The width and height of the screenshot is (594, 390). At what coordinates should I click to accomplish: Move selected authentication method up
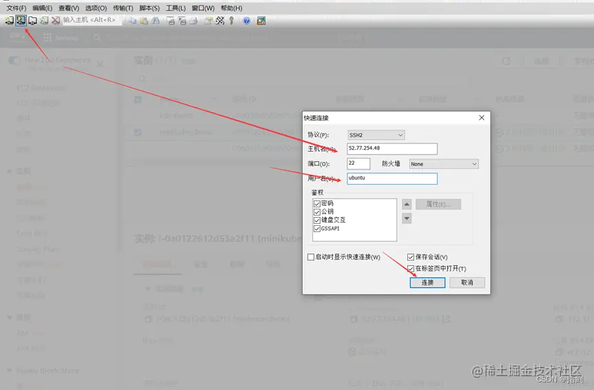pos(407,205)
